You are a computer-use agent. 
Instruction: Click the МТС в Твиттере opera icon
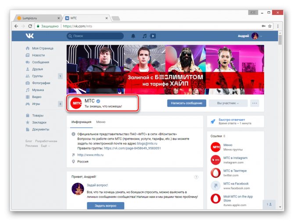pos(215,173)
